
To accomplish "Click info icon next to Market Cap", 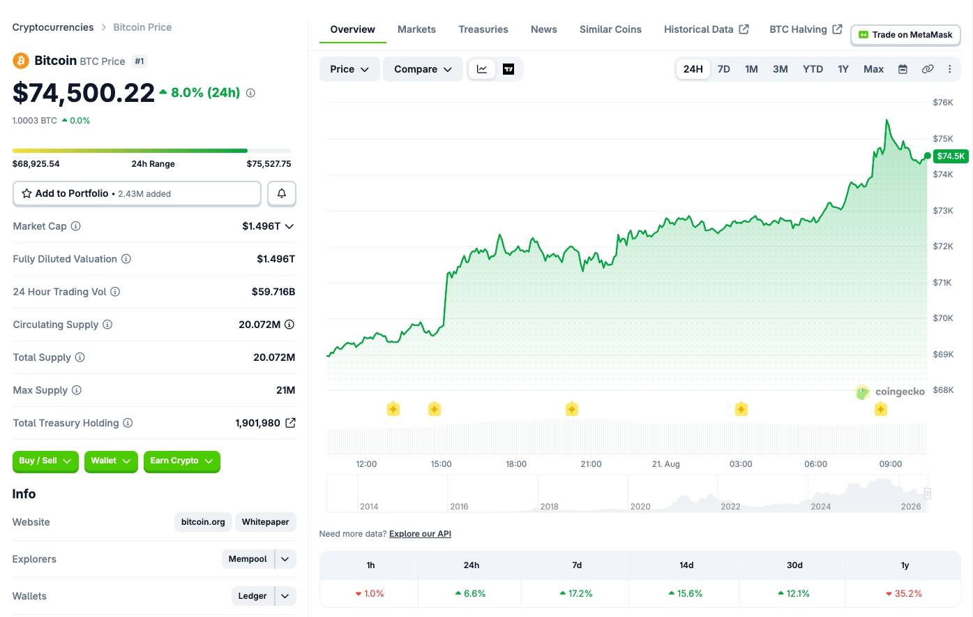I will [x=76, y=226].
